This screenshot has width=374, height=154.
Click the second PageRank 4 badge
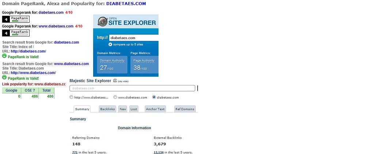[x=16, y=33]
